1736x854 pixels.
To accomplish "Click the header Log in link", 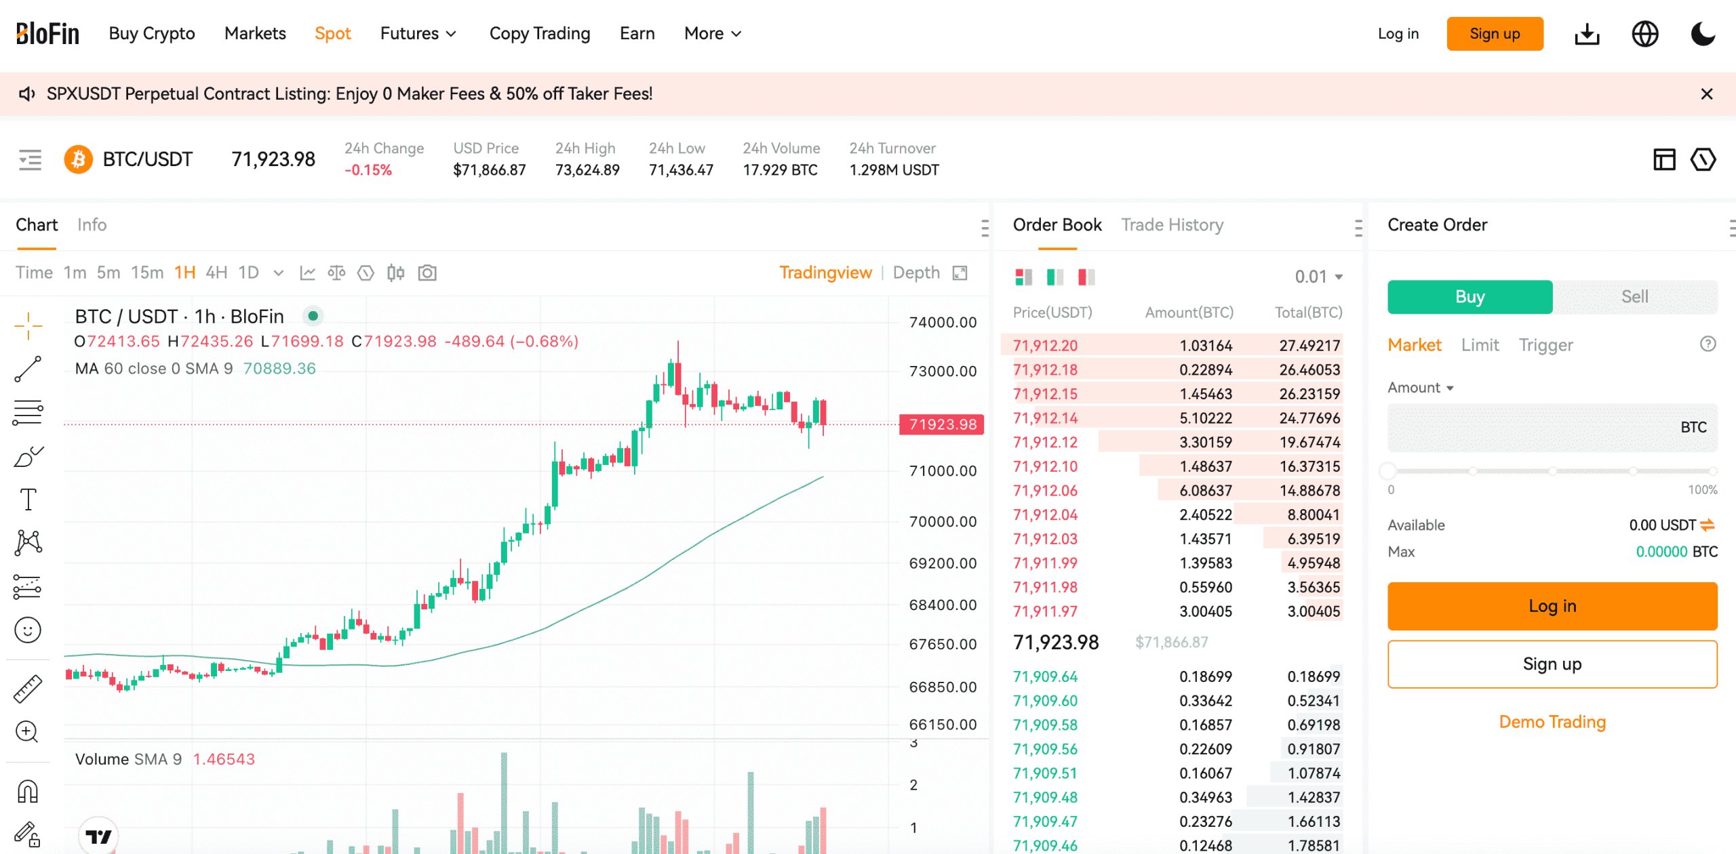I will pos(1398,34).
